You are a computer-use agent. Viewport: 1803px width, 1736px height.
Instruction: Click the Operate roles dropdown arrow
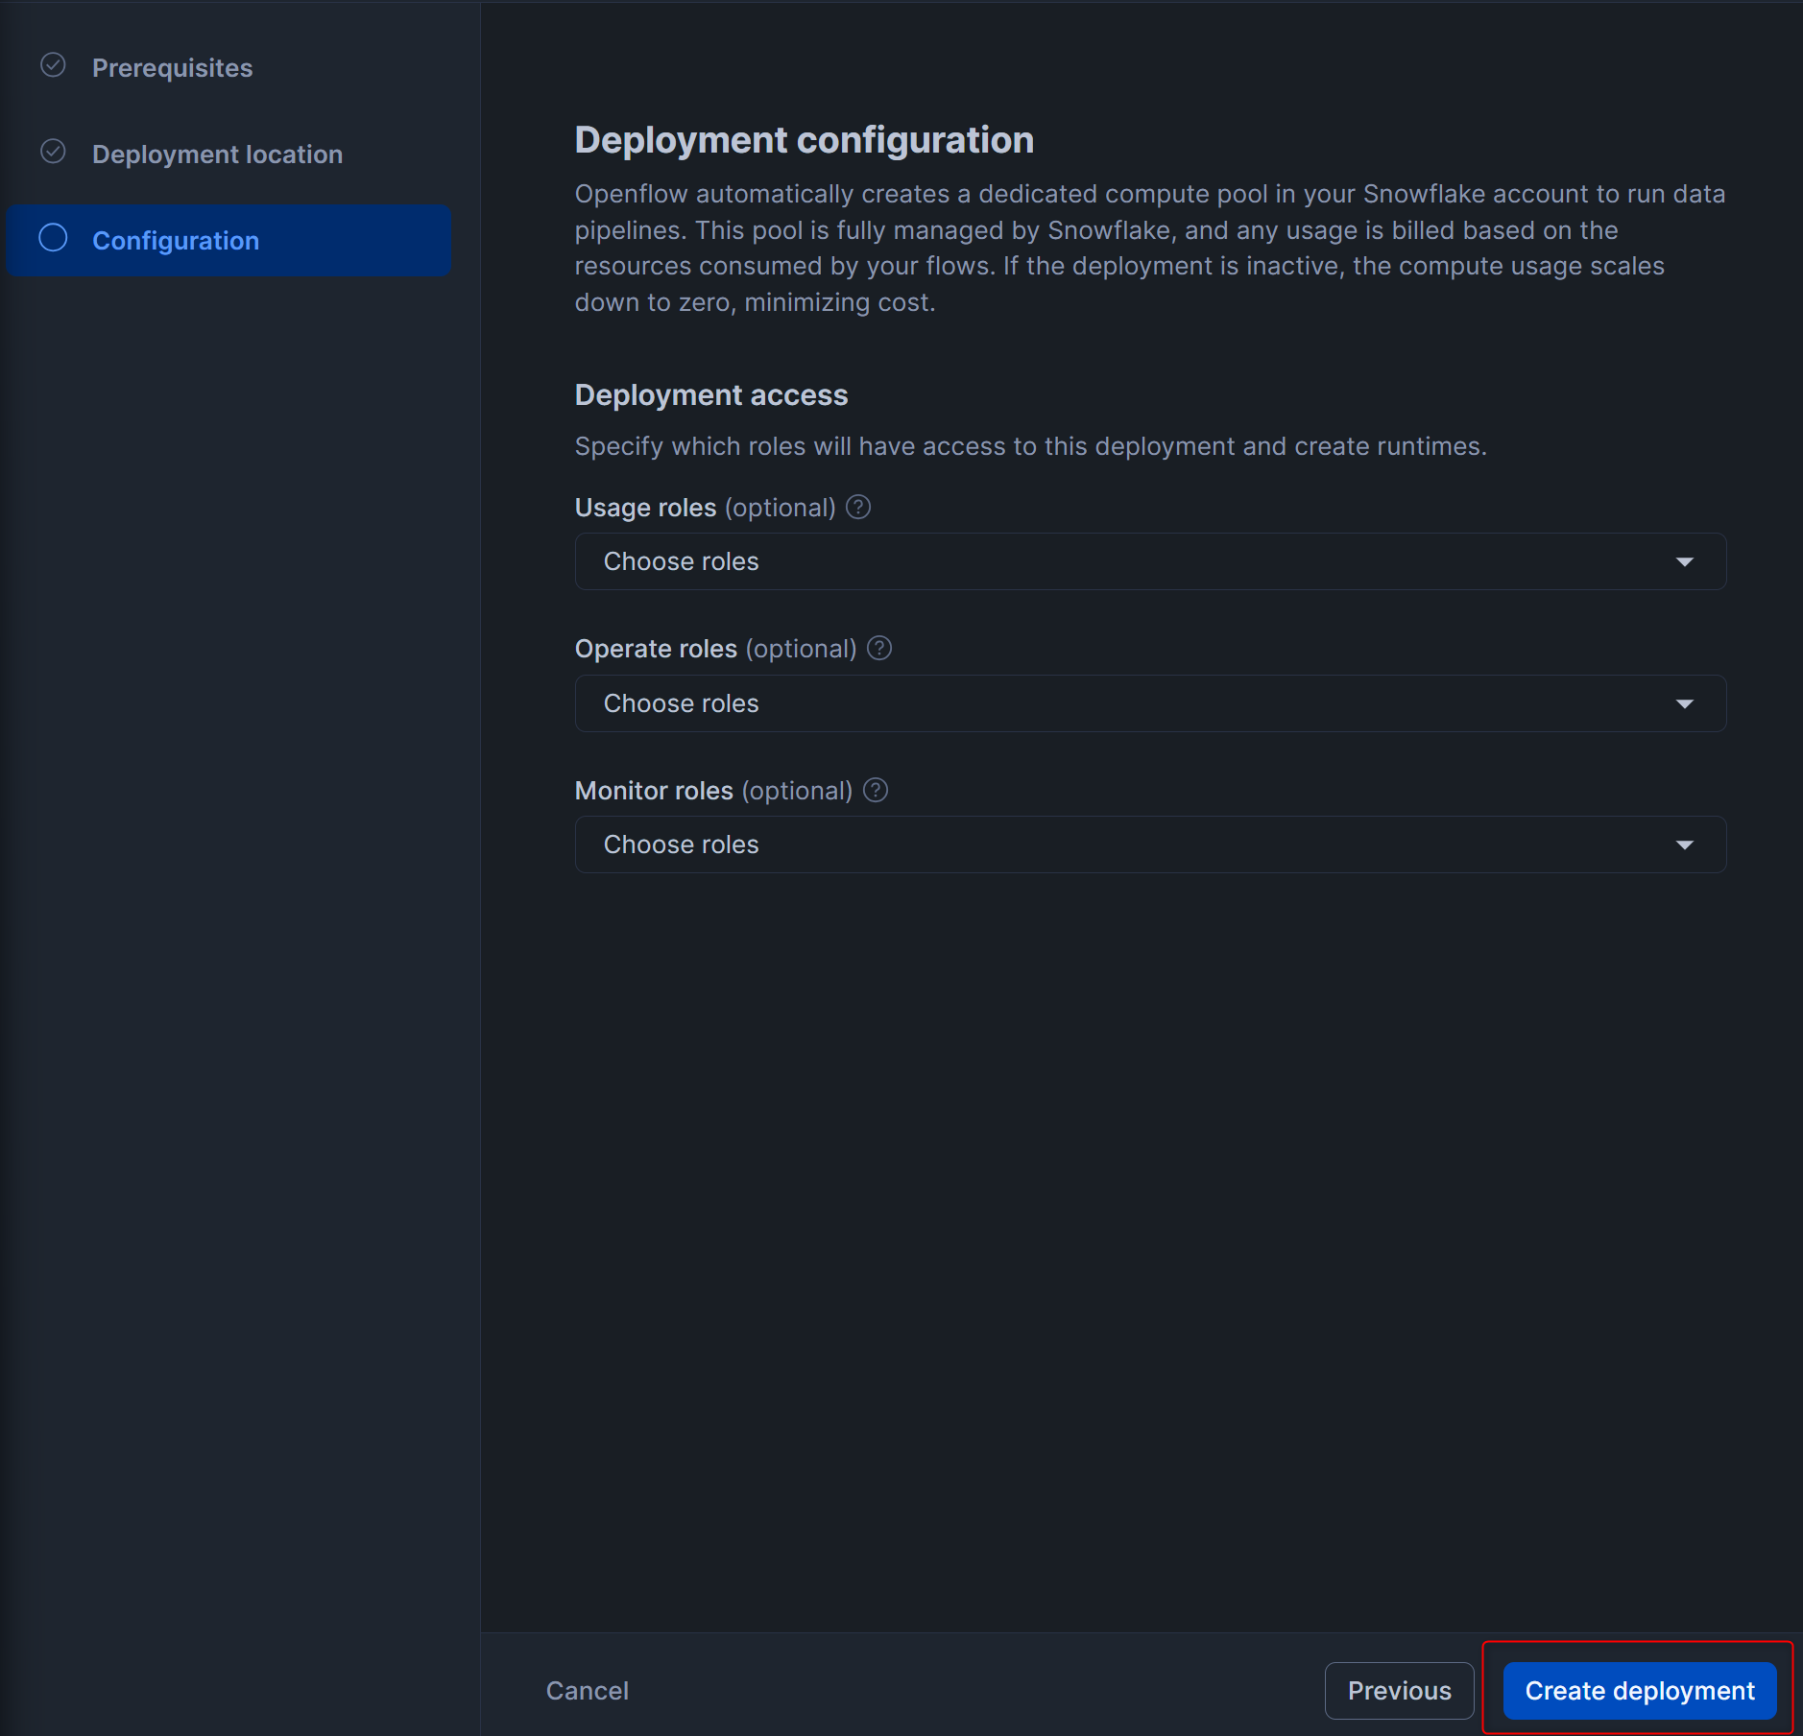coord(1684,704)
